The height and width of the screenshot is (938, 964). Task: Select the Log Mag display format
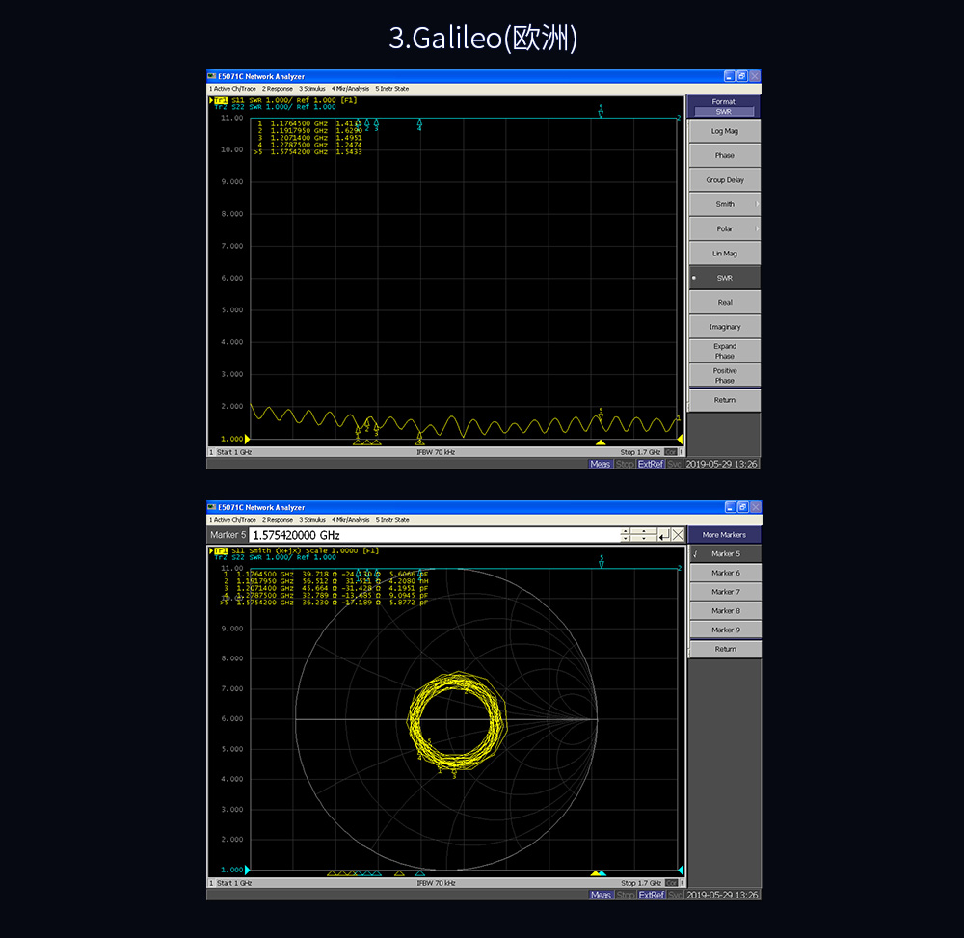(724, 130)
